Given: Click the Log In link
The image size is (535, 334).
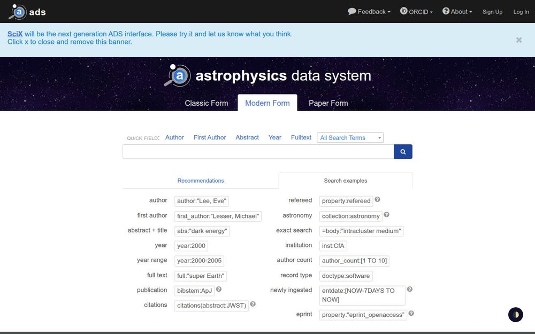Looking at the screenshot, I should click(x=521, y=12).
